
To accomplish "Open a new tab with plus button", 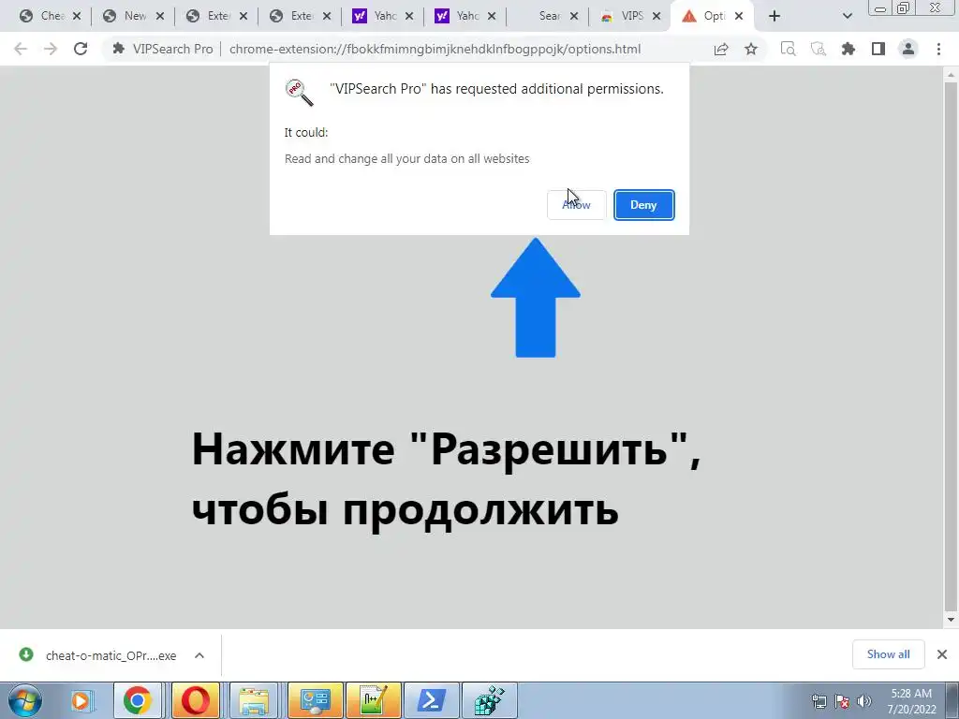I will tap(775, 17).
